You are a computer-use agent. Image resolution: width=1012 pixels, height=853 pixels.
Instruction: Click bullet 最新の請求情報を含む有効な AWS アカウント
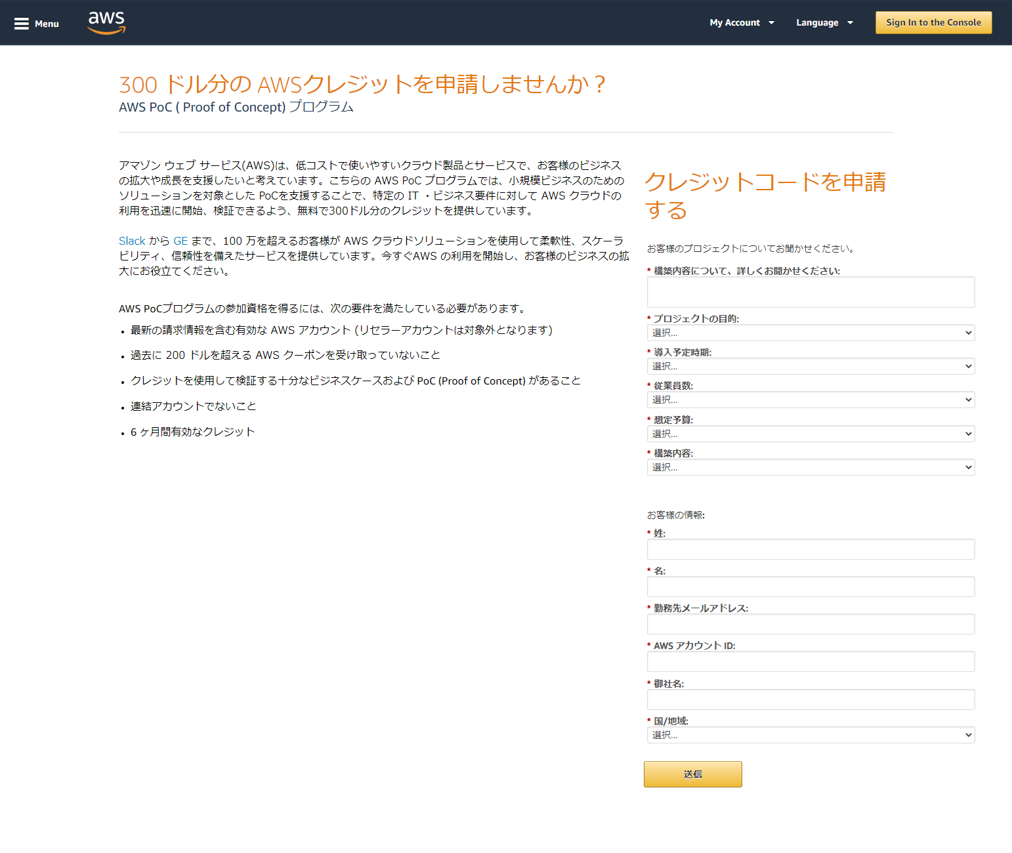point(341,330)
